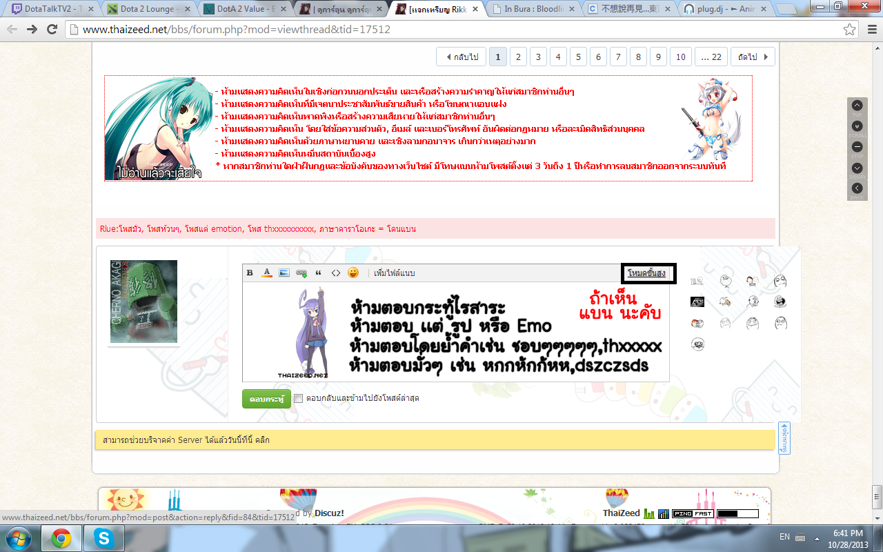The image size is (883, 552).
Task: Open page 5 in thread pagination
Action: [x=578, y=57]
